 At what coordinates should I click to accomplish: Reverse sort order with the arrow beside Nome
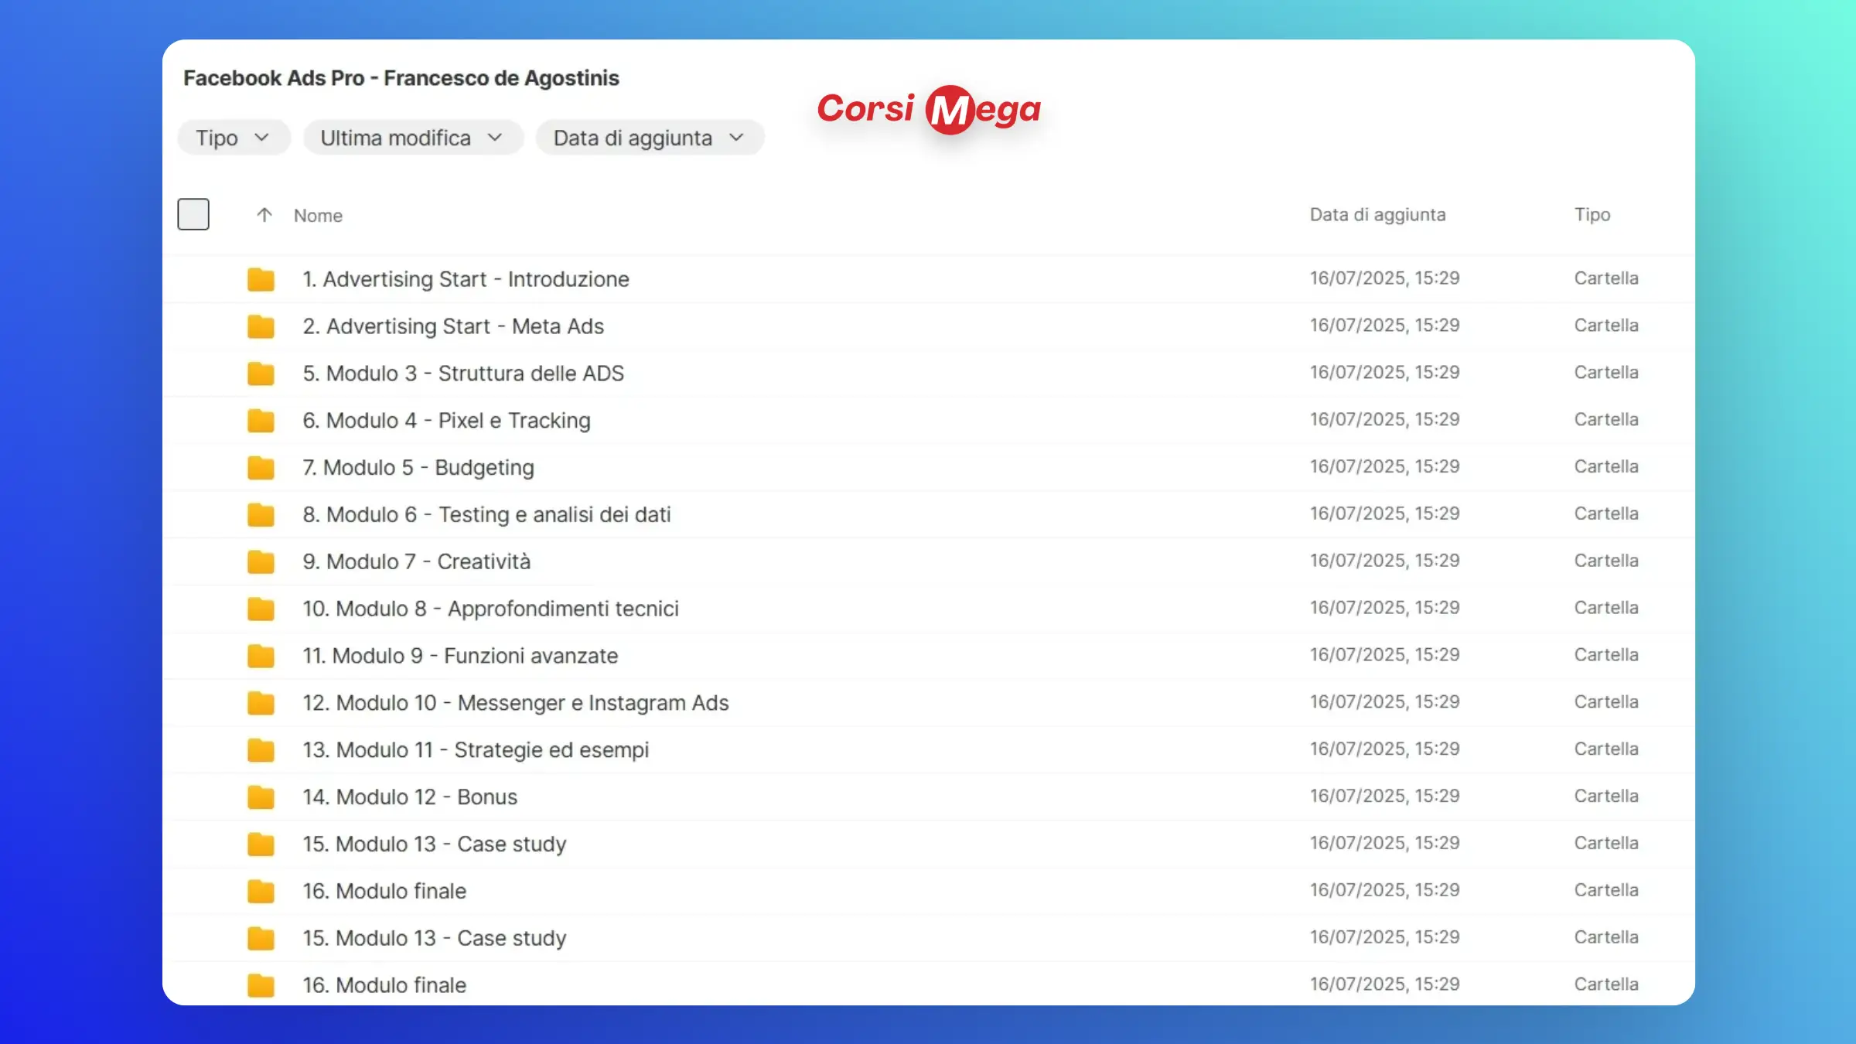(264, 215)
